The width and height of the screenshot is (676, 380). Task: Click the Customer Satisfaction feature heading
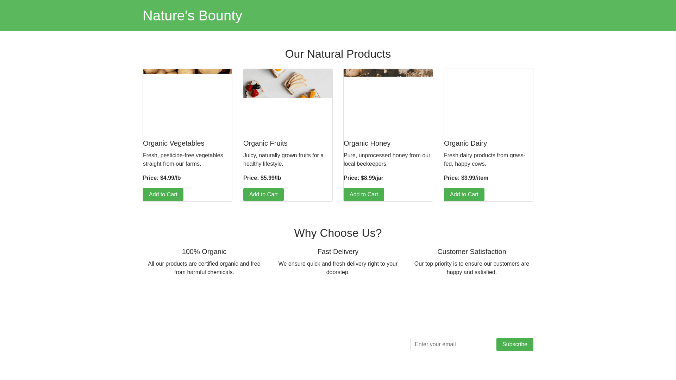471,252
